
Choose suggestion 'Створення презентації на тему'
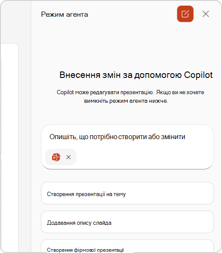(x=127, y=193)
